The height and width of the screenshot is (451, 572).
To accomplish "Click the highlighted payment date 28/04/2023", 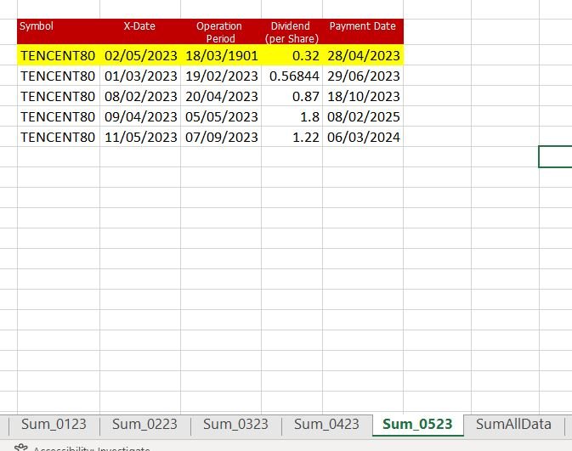I will (x=363, y=56).
